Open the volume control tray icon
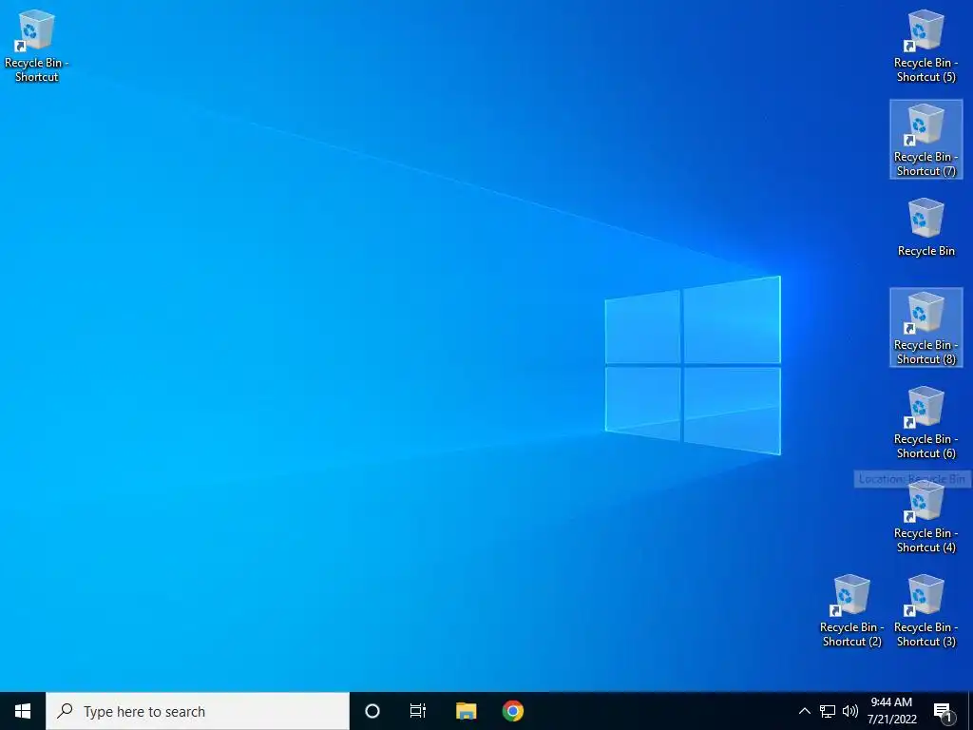 click(850, 711)
